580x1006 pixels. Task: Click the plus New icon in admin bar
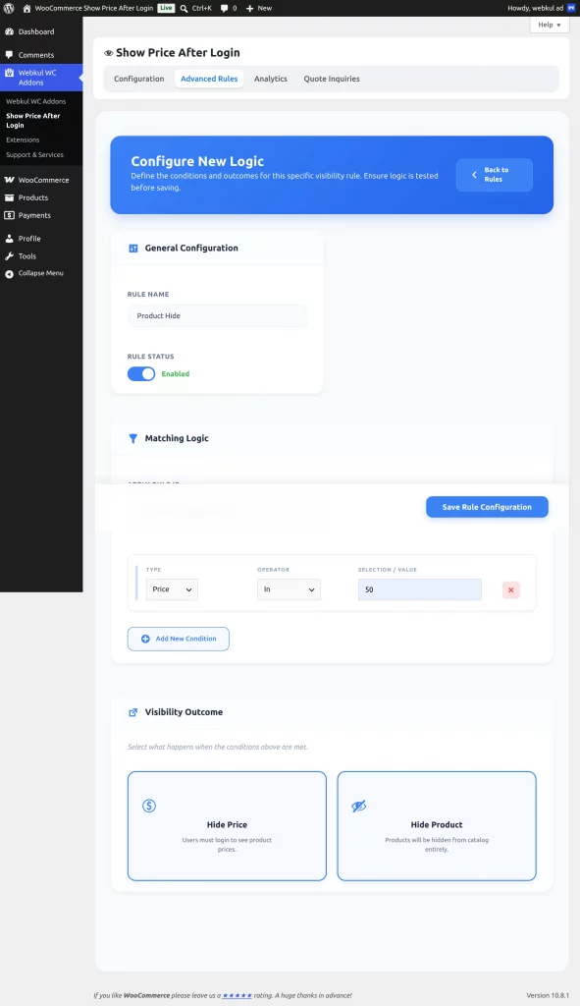(x=250, y=8)
